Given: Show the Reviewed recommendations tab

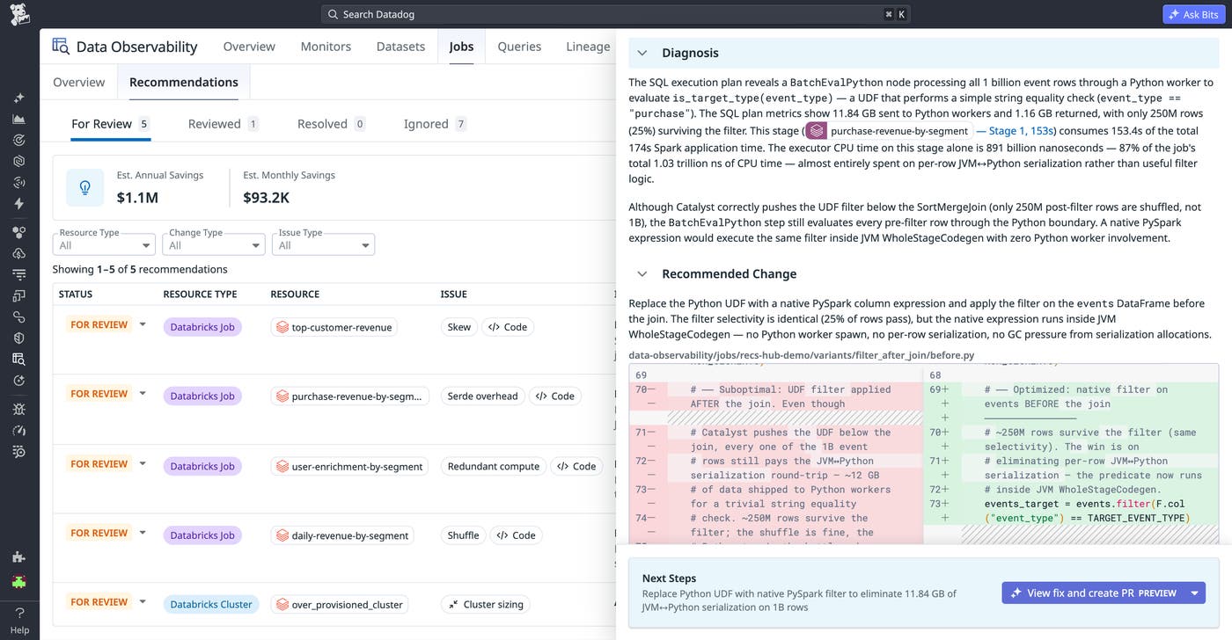Looking at the screenshot, I should (223, 124).
